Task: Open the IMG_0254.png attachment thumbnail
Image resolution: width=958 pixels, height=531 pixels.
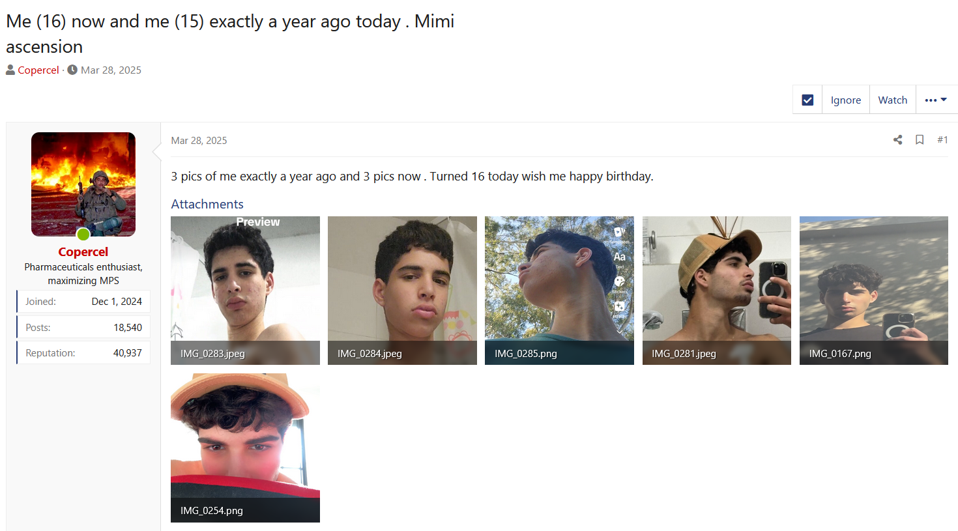Action: [245, 447]
